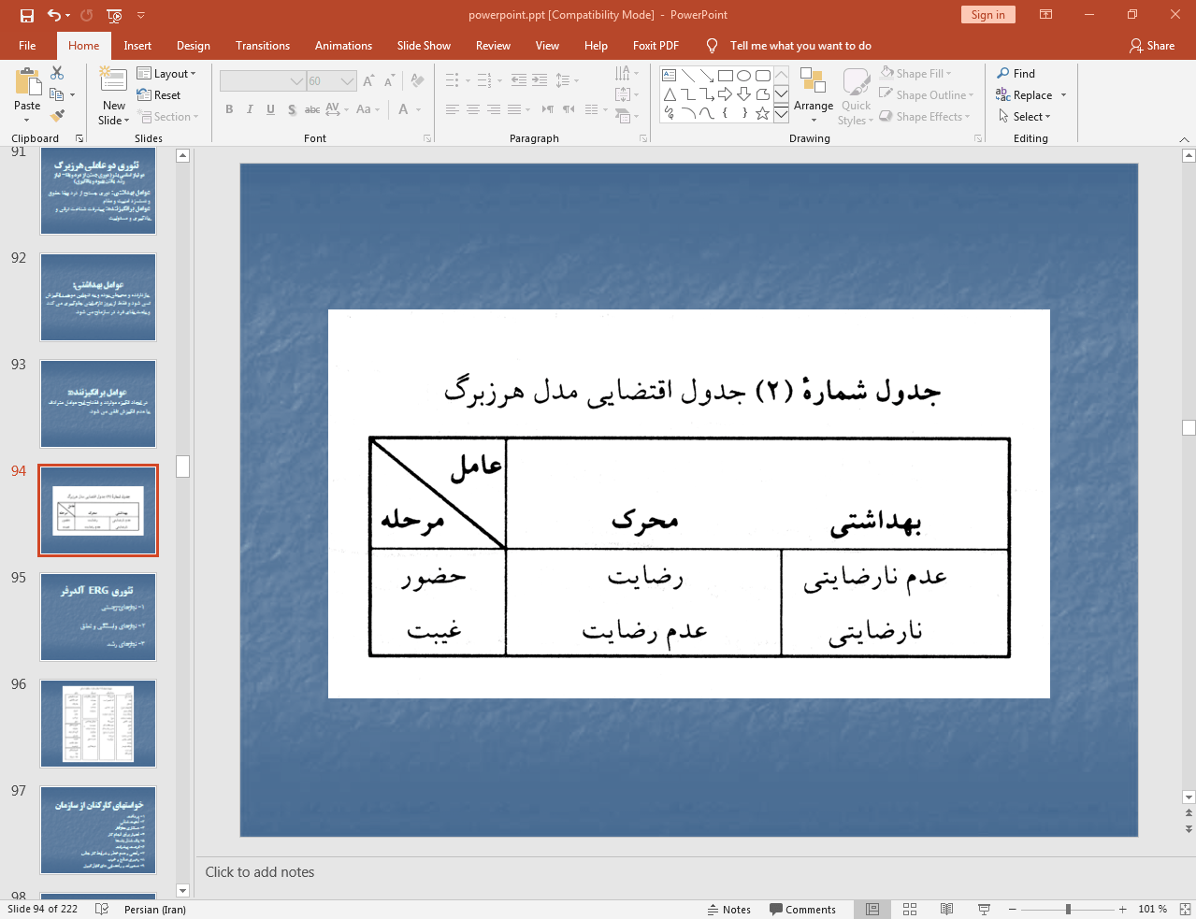The height and width of the screenshot is (919, 1196).
Task: Click Persian (Iran) language indicator
Action: click(x=155, y=910)
